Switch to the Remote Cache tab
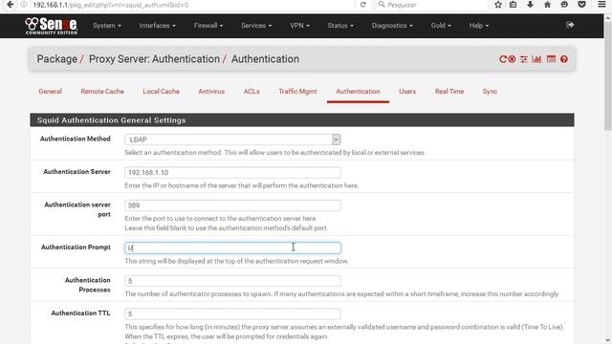 (x=102, y=92)
